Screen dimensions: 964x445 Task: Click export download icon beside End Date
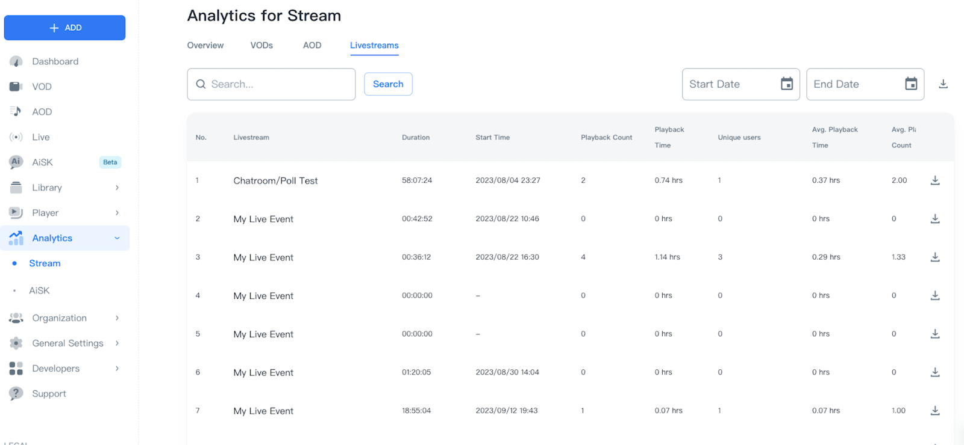(x=943, y=84)
